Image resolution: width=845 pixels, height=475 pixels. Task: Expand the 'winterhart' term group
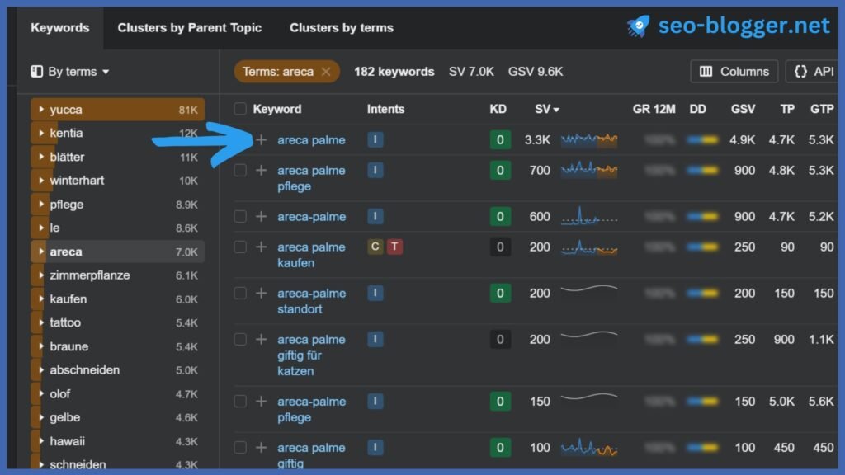pyautogui.click(x=41, y=181)
